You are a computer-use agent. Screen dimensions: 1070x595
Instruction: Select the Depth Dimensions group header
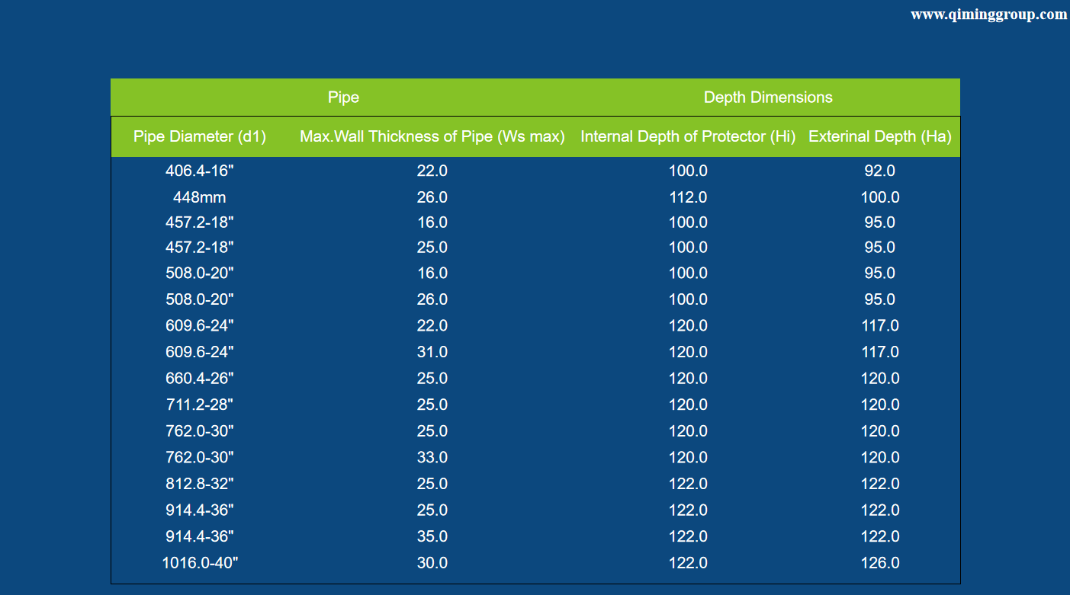pyautogui.click(x=768, y=98)
